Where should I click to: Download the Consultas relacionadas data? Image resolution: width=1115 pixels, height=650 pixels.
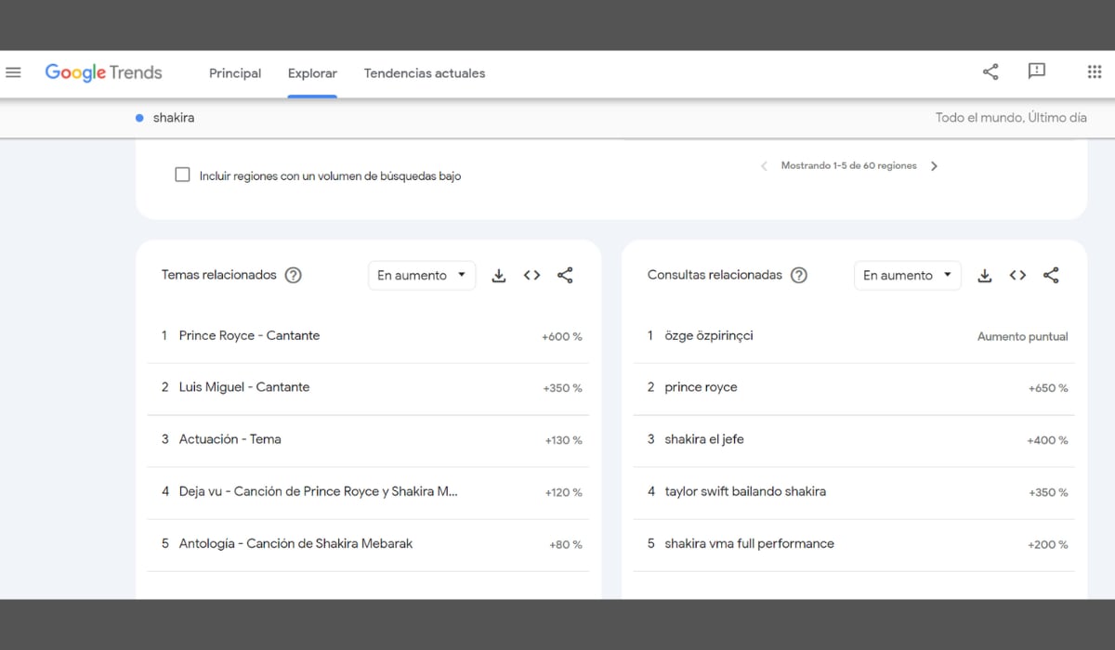[x=985, y=275]
